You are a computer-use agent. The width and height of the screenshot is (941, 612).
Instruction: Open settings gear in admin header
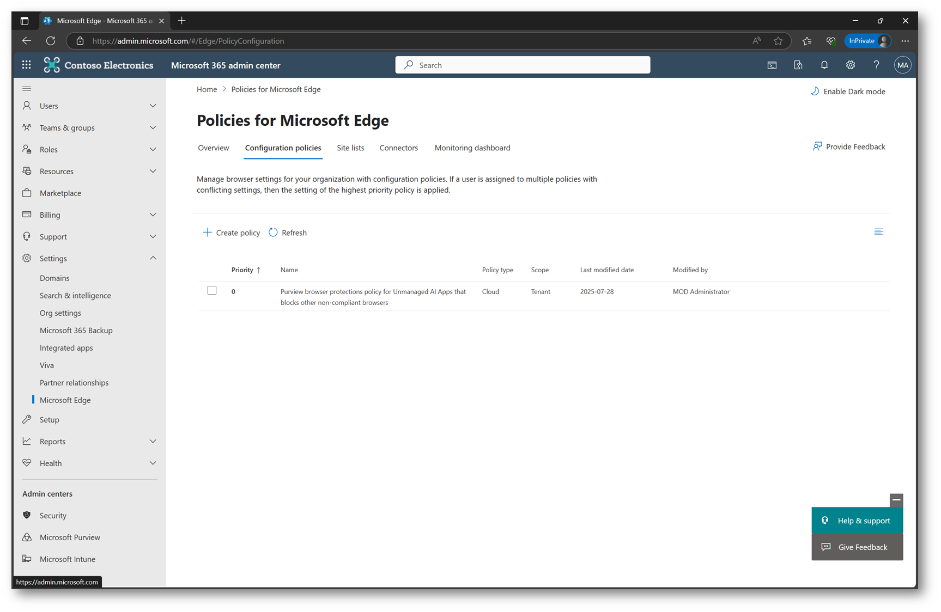coord(851,65)
